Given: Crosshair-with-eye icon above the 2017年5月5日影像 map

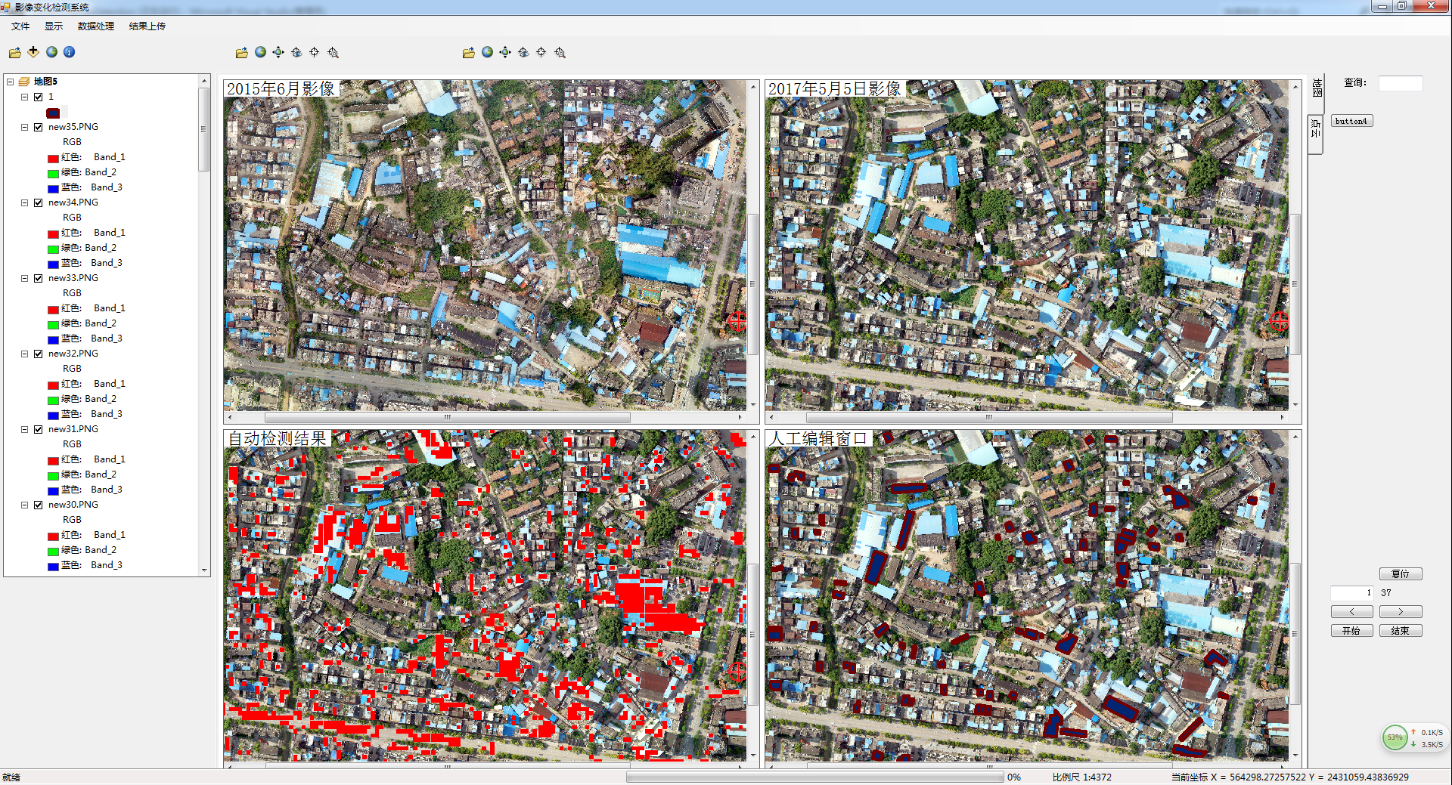Looking at the screenshot, I should pos(523,52).
